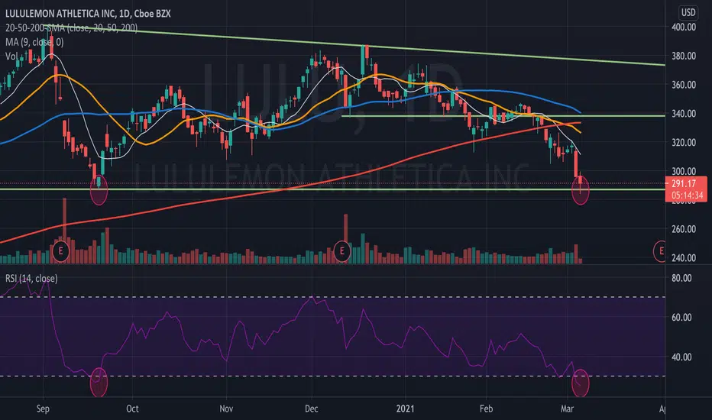Screen dimensions: 712x420
Task: Click the Nov label on time axis
Action: (226, 409)
